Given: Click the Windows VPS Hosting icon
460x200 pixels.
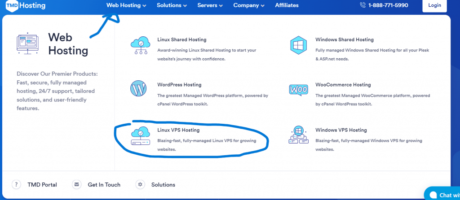Looking at the screenshot, I should (299, 135).
